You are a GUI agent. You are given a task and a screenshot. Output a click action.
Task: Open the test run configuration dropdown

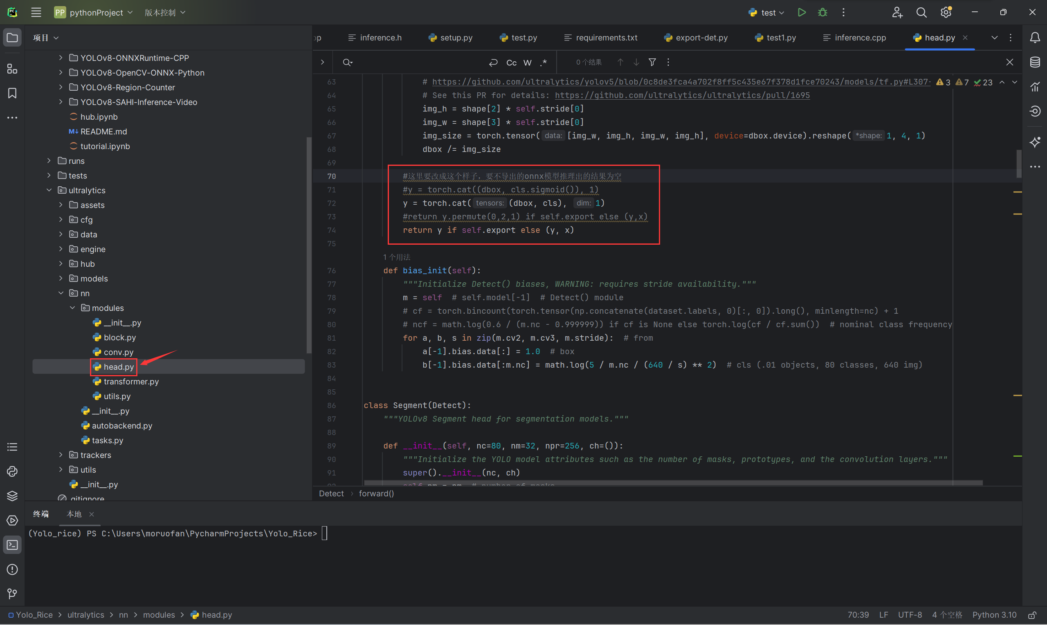tap(766, 13)
